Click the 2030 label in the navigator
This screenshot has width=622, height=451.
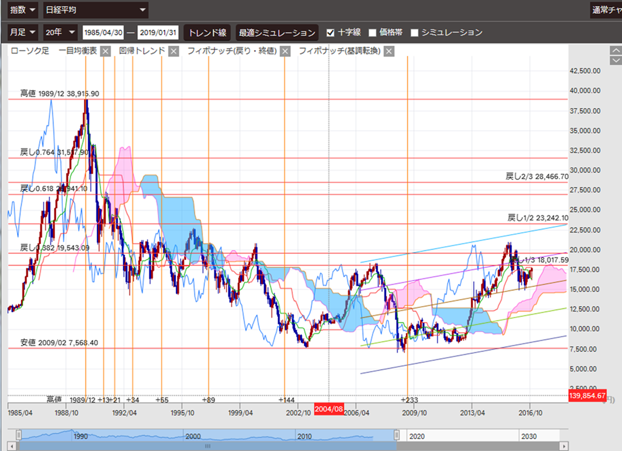529,436
